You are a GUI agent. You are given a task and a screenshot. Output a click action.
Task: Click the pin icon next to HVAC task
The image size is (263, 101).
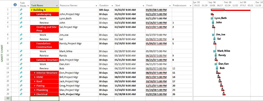[x=21, y=77]
